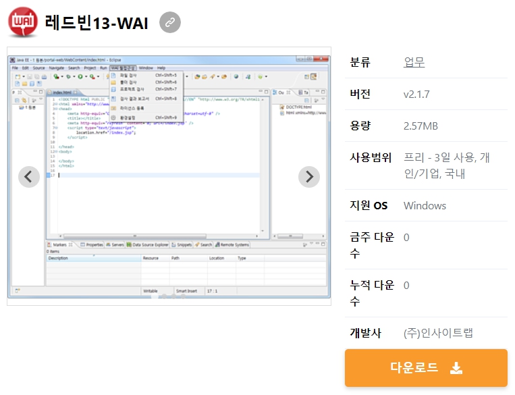Open the 업무 category link
The image size is (515, 395).
click(x=414, y=62)
